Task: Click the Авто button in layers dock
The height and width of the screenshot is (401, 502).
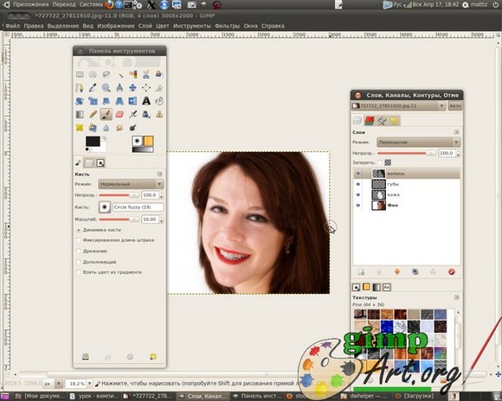Action: pyautogui.click(x=455, y=105)
